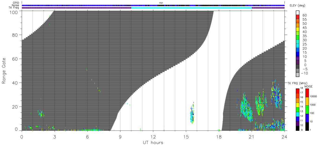
Task: Click the CPID value 151
Action: (161, 3)
